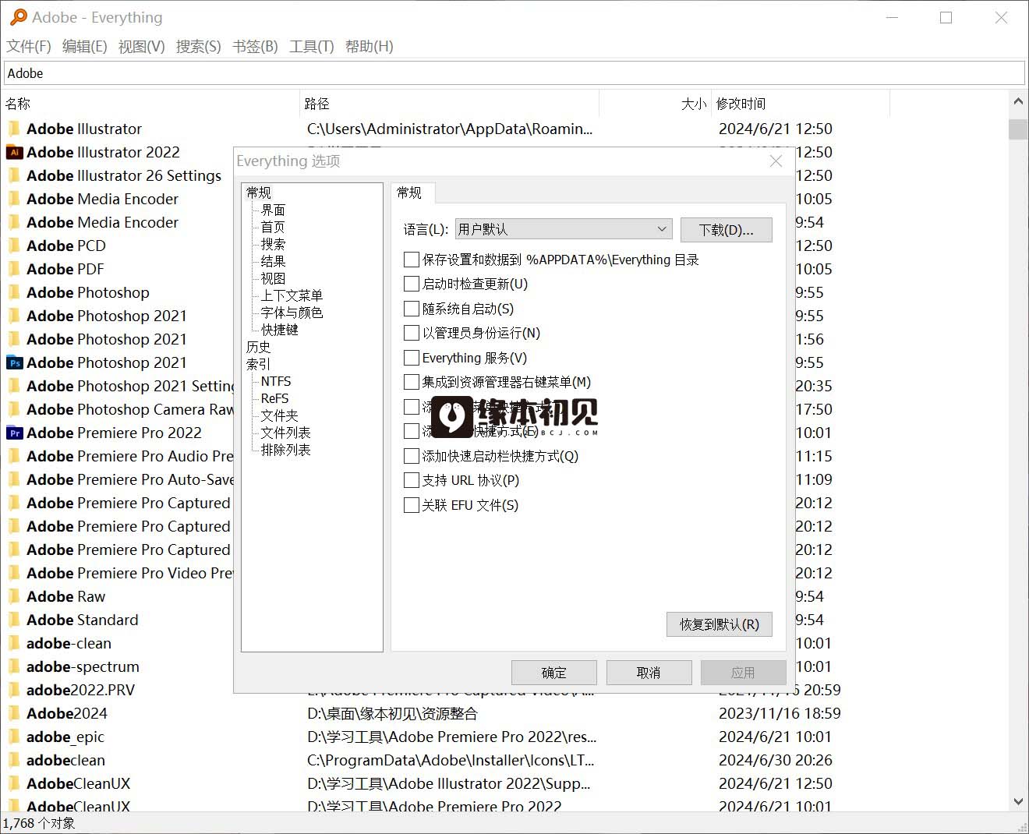Toggle 关联 EFU 文件(S) checkbox
Viewport: 1029px width, 834px height.
(x=412, y=505)
